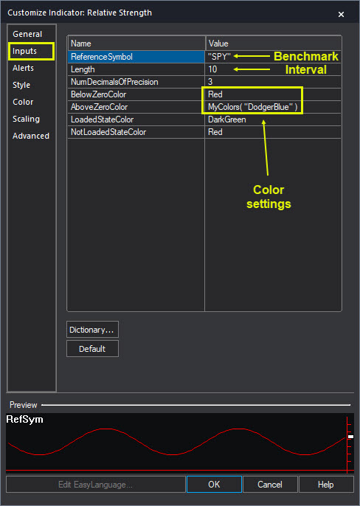
Task: Reset inputs with Default button
Action: pos(92,348)
